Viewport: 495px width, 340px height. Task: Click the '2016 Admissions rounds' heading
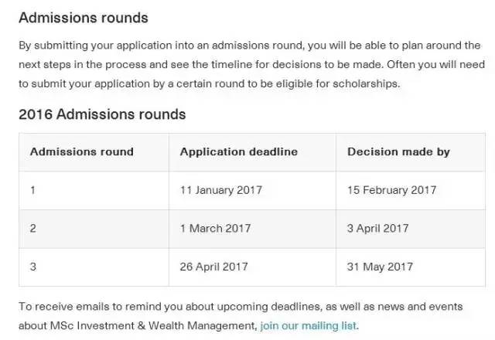point(102,114)
